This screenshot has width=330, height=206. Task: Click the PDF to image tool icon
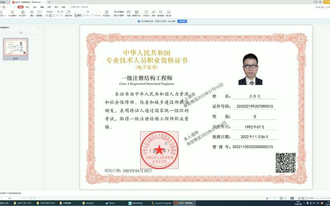tap(12, 13)
